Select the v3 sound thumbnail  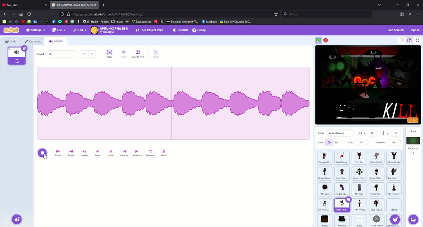coord(17,56)
